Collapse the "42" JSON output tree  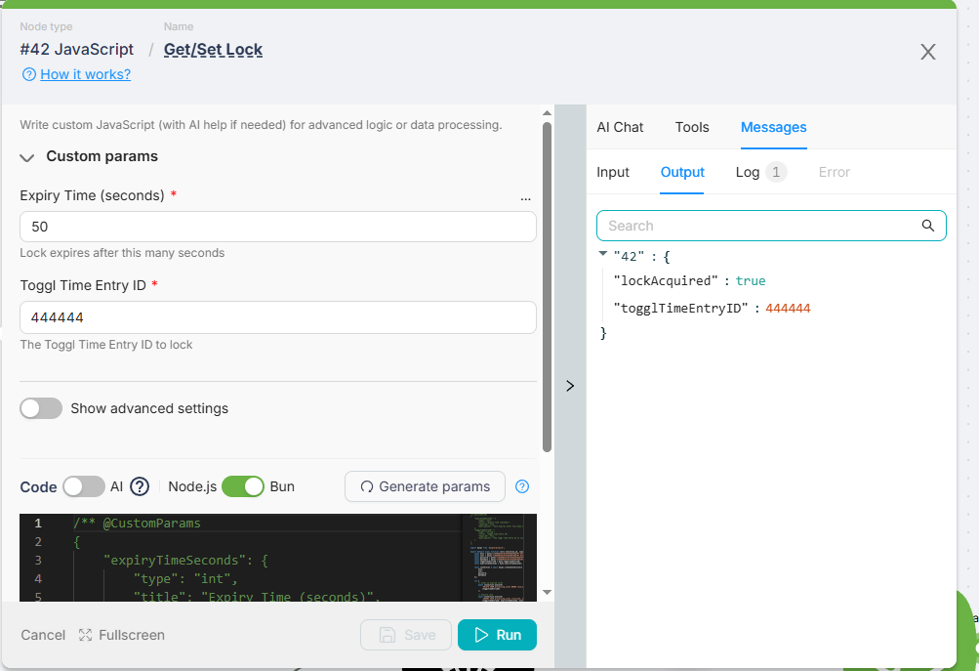click(603, 254)
